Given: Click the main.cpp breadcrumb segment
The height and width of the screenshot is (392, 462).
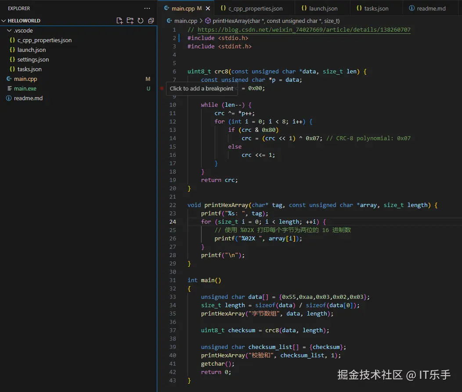Looking at the screenshot, I should point(186,21).
